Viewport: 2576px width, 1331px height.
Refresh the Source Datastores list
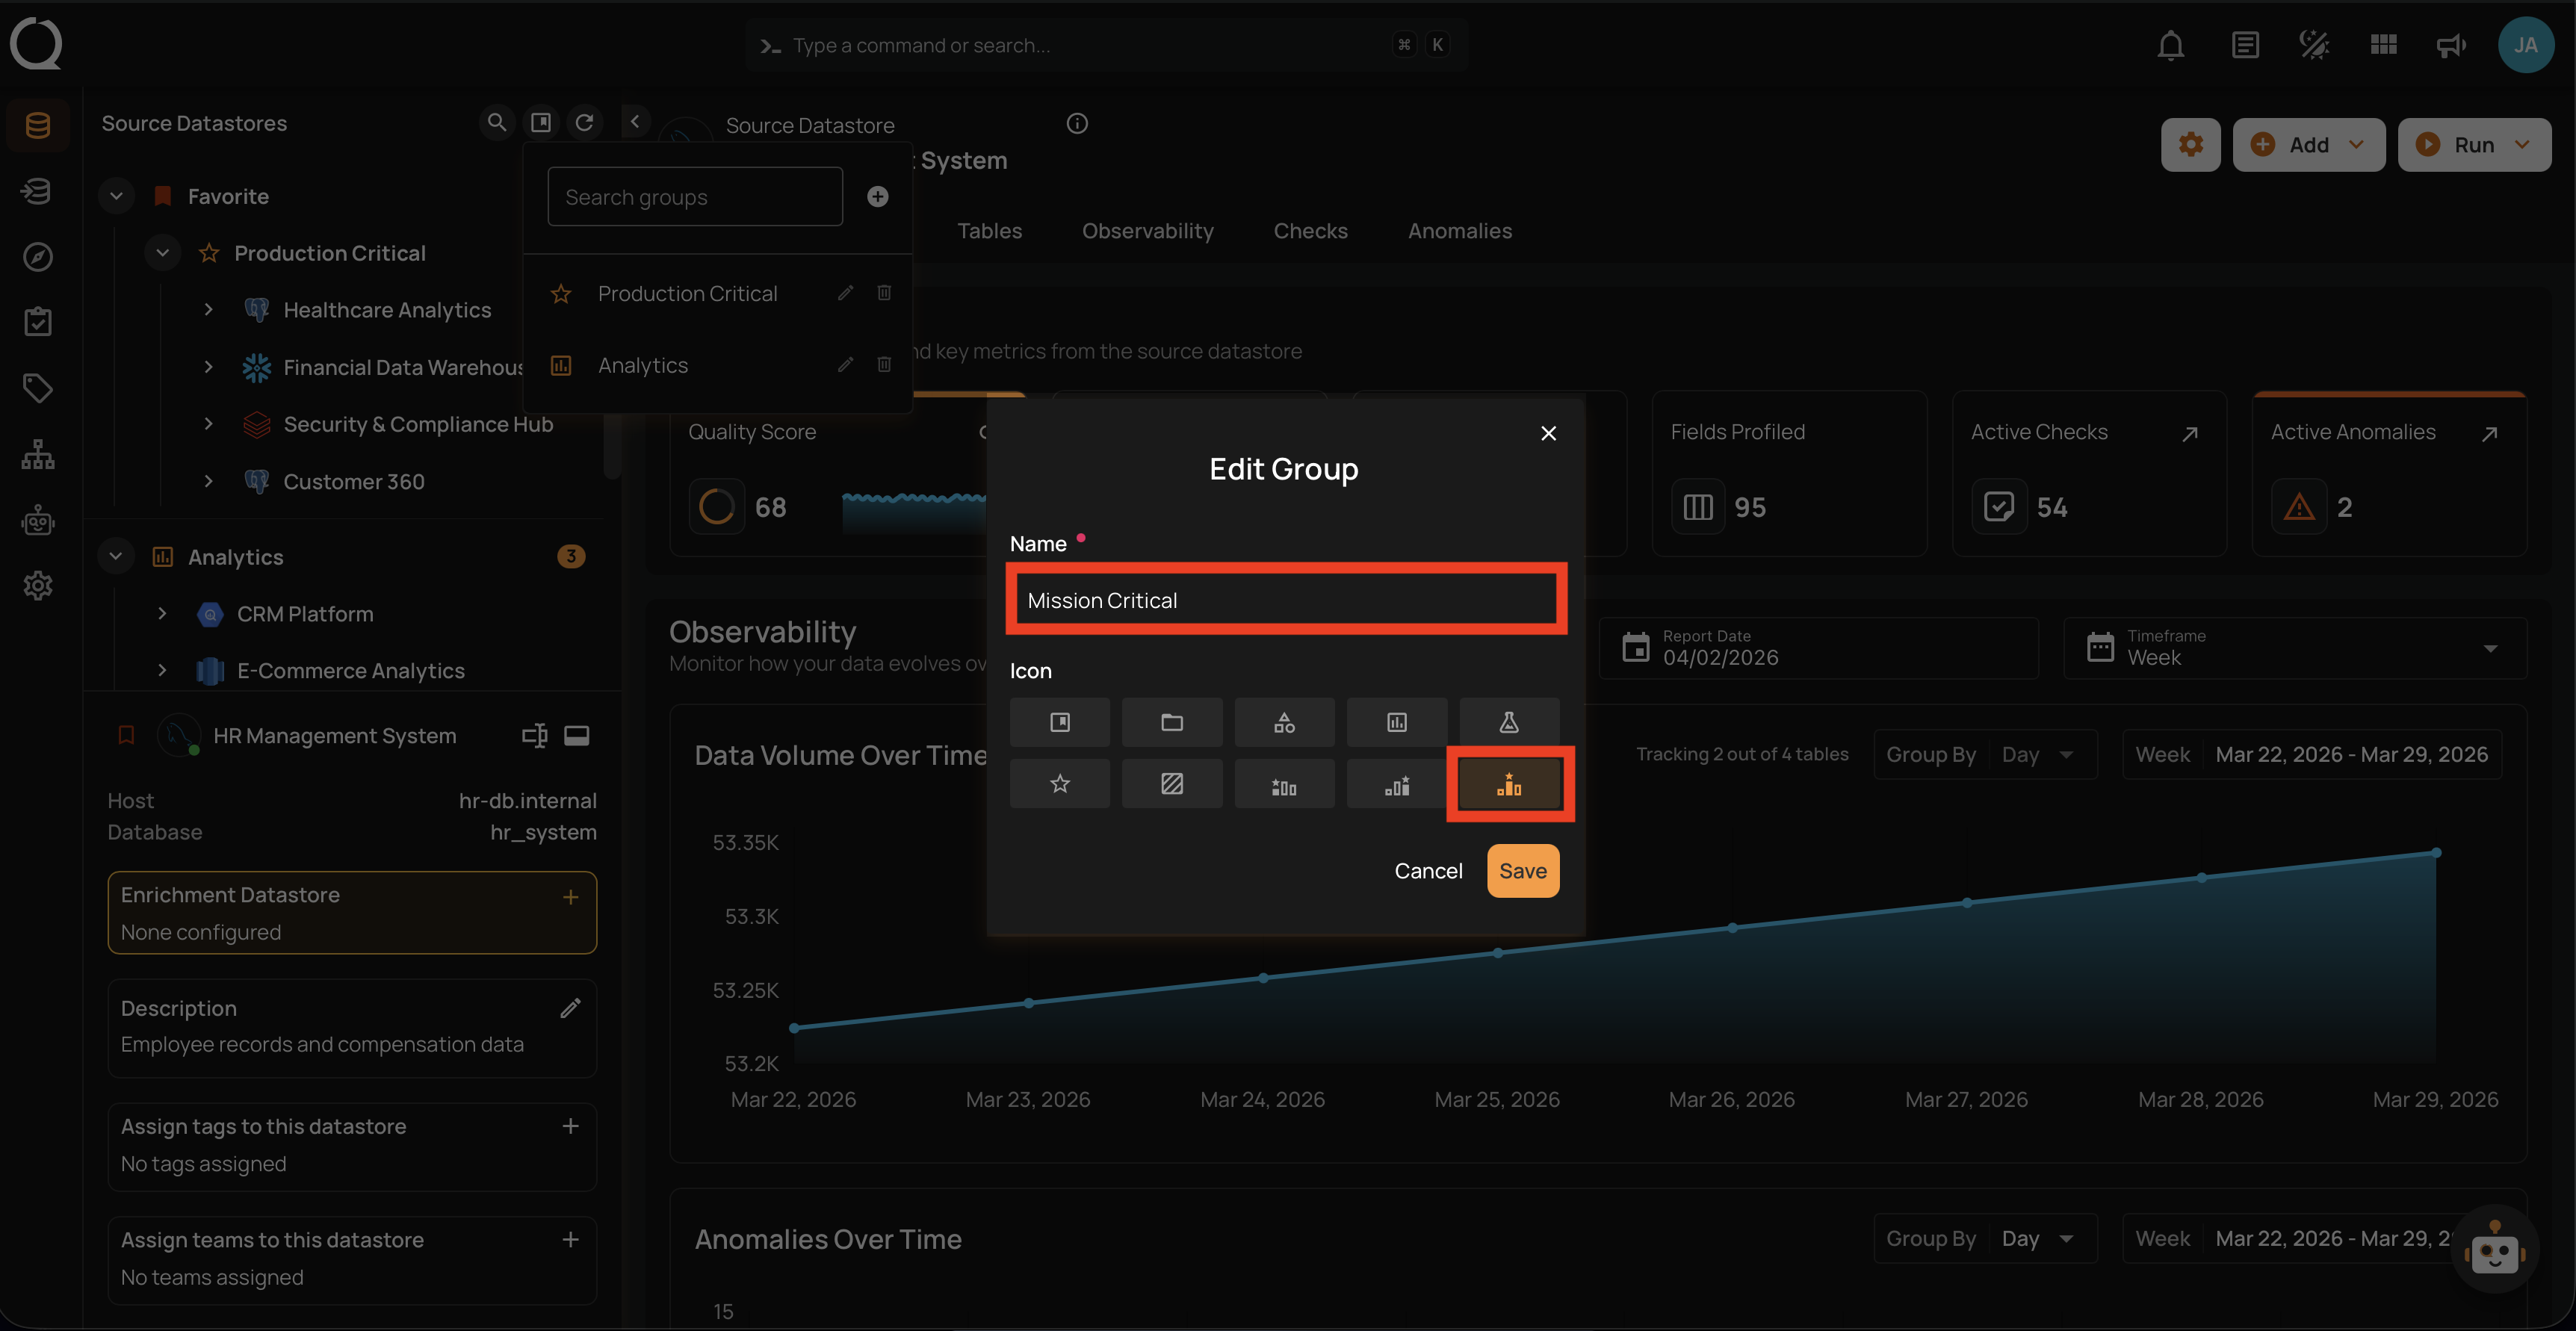585,122
